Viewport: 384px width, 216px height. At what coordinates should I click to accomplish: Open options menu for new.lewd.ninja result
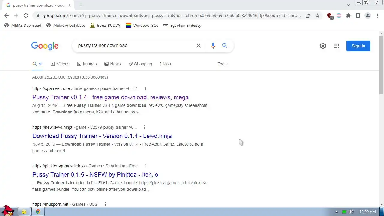pos(145,127)
